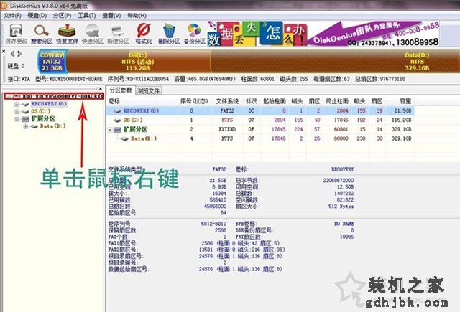Select Data(D:) row in partition table

click(x=260, y=138)
